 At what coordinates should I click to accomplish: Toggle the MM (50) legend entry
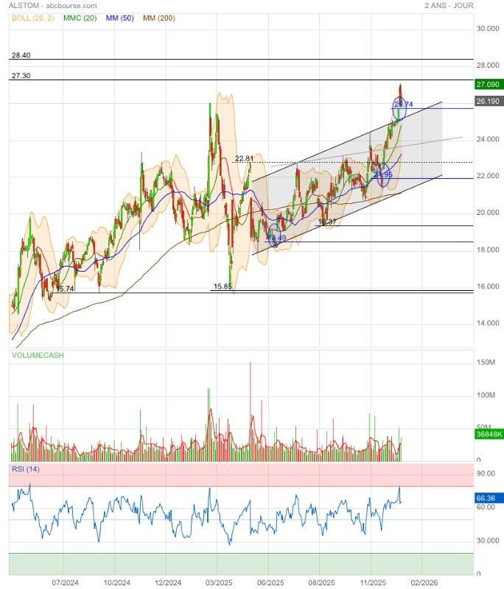[119, 18]
